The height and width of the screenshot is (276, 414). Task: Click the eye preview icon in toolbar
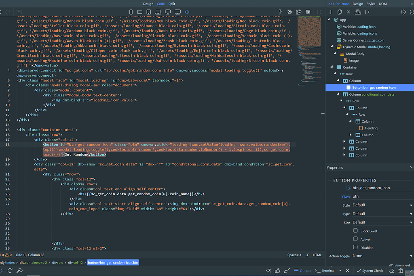pos(289,12)
